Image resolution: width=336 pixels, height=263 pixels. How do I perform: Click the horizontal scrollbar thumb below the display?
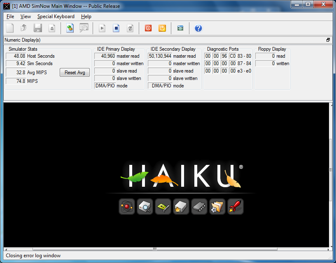155,249
